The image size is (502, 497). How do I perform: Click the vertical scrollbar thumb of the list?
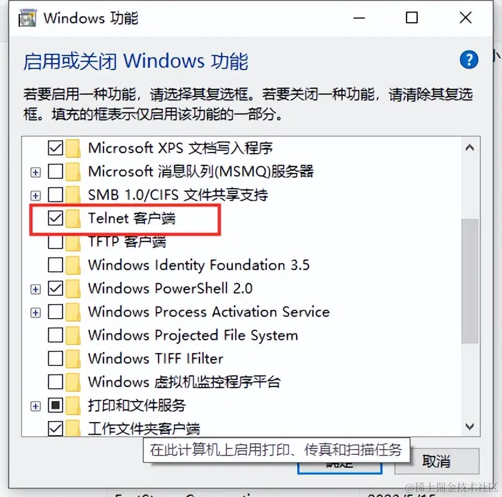tap(470, 281)
